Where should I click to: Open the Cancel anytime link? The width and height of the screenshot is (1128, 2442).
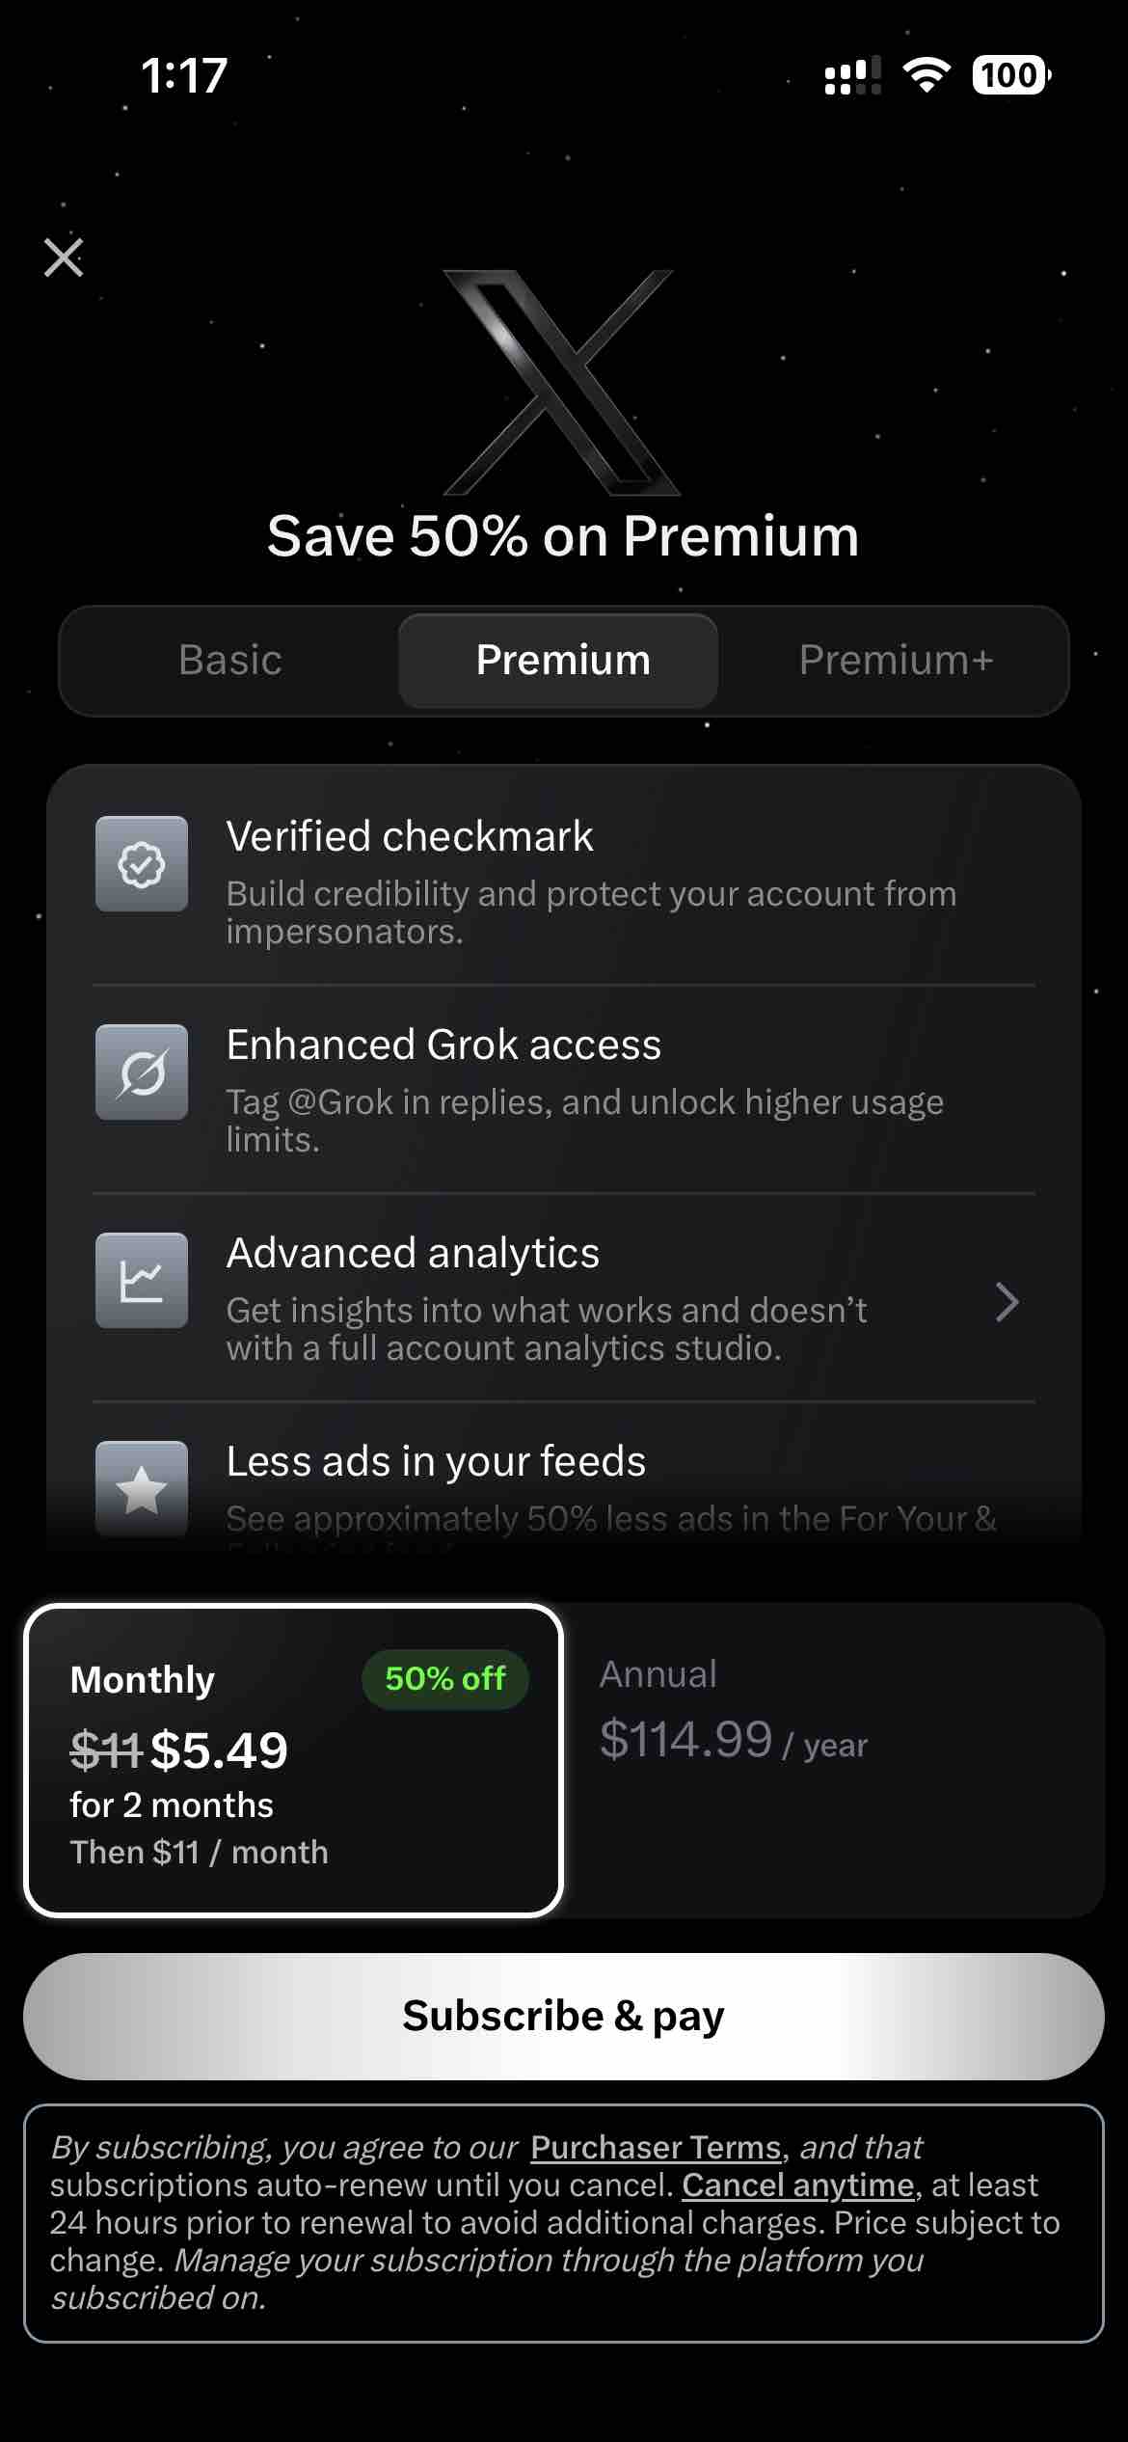pyautogui.click(x=798, y=2184)
